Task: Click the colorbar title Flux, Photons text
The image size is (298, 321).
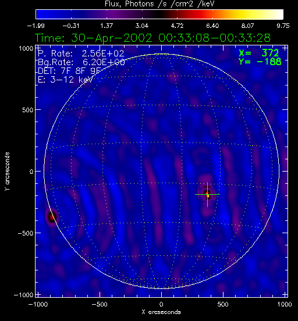Action: [x=129, y=3]
